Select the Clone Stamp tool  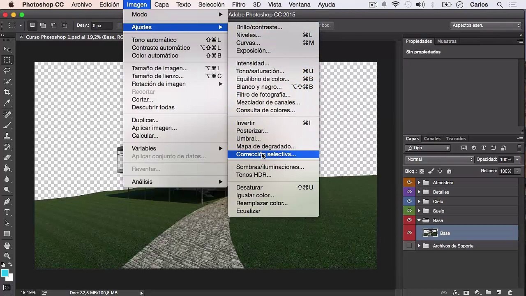7,136
